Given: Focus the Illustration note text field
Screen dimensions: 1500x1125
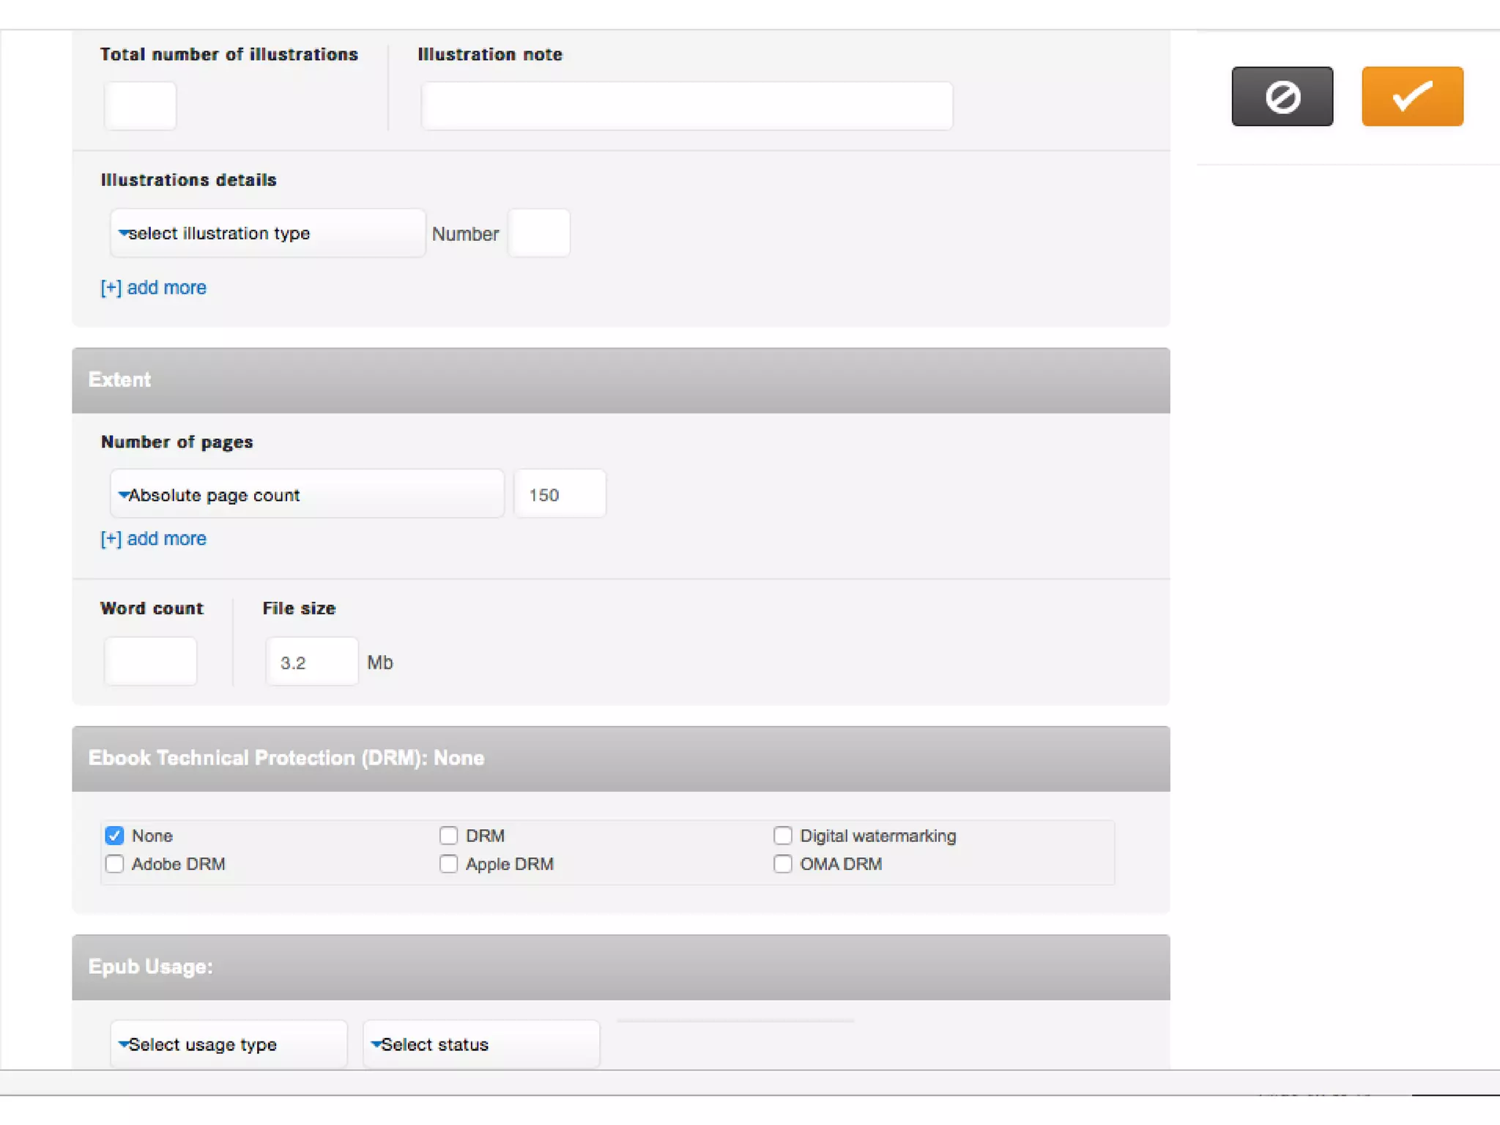Looking at the screenshot, I should click(x=686, y=106).
